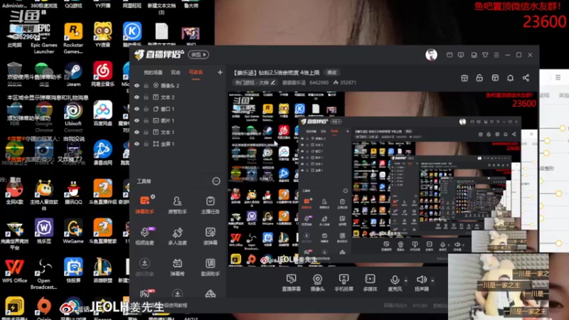
Task: Select the 摄像头 2 source row
Action: point(179,85)
